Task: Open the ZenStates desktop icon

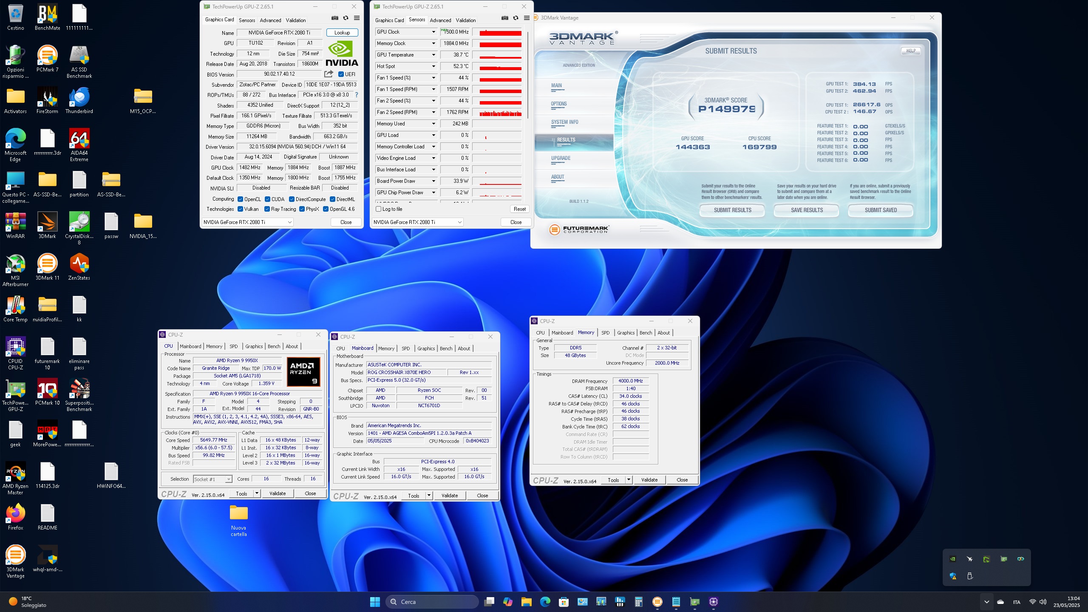Action: [79, 267]
